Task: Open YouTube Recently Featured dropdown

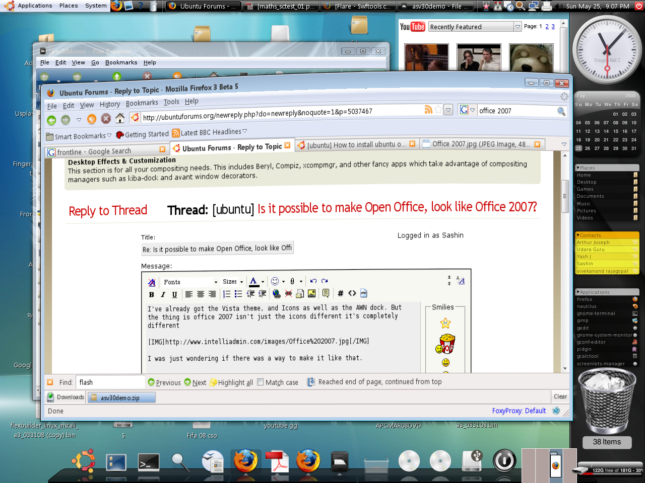Action: [x=475, y=27]
